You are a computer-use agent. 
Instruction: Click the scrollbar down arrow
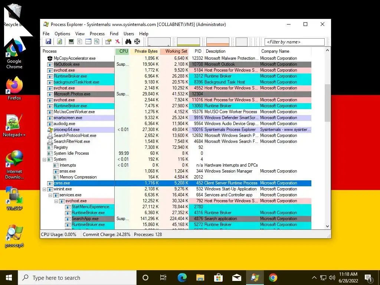(327, 226)
